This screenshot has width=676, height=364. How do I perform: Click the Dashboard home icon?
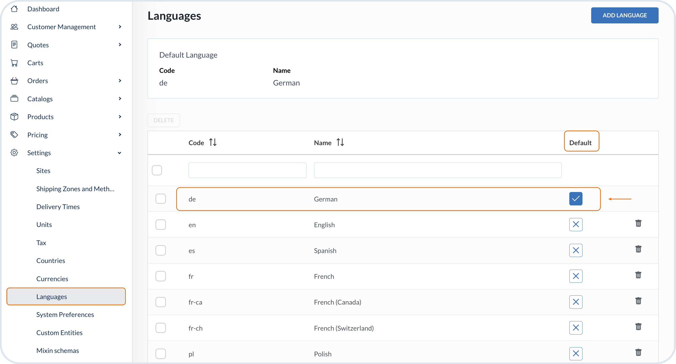pos(14,9)
